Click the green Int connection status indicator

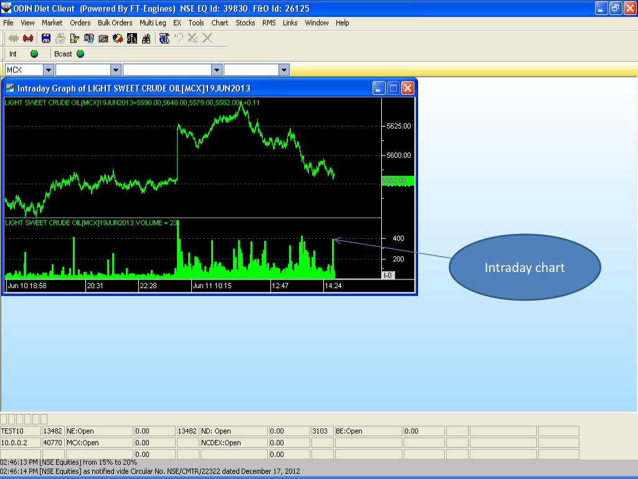(34, 54)
